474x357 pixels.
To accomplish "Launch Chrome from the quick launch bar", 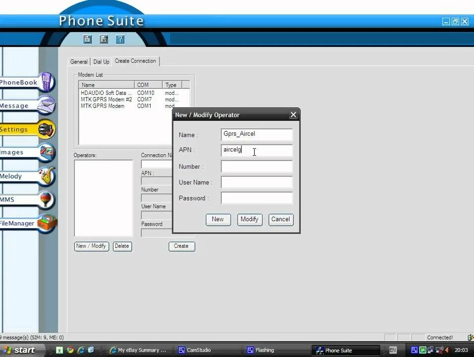I will (70, 350).
